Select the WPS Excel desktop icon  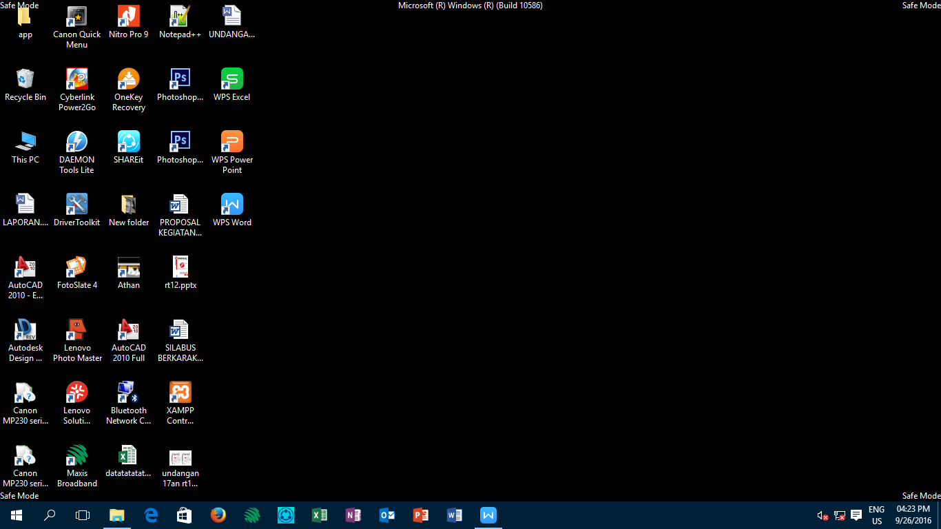click(232, 85)
